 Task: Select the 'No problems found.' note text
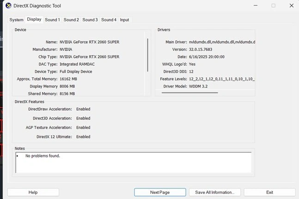43,156
